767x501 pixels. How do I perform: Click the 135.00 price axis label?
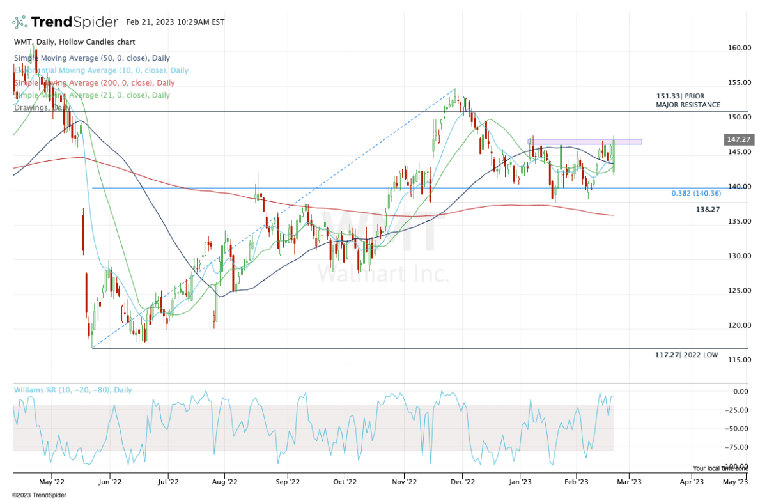[x=738, y=222]
